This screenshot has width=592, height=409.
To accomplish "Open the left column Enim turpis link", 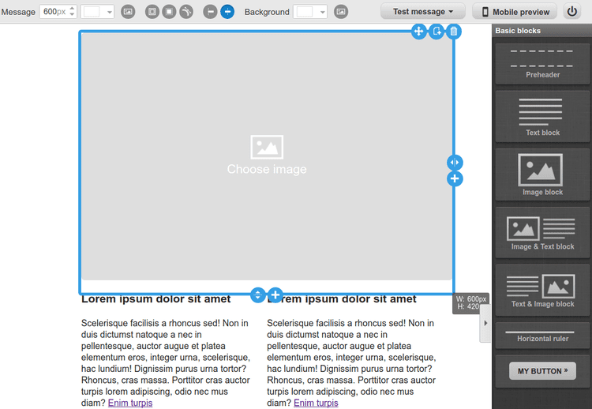I will [130, 403].
